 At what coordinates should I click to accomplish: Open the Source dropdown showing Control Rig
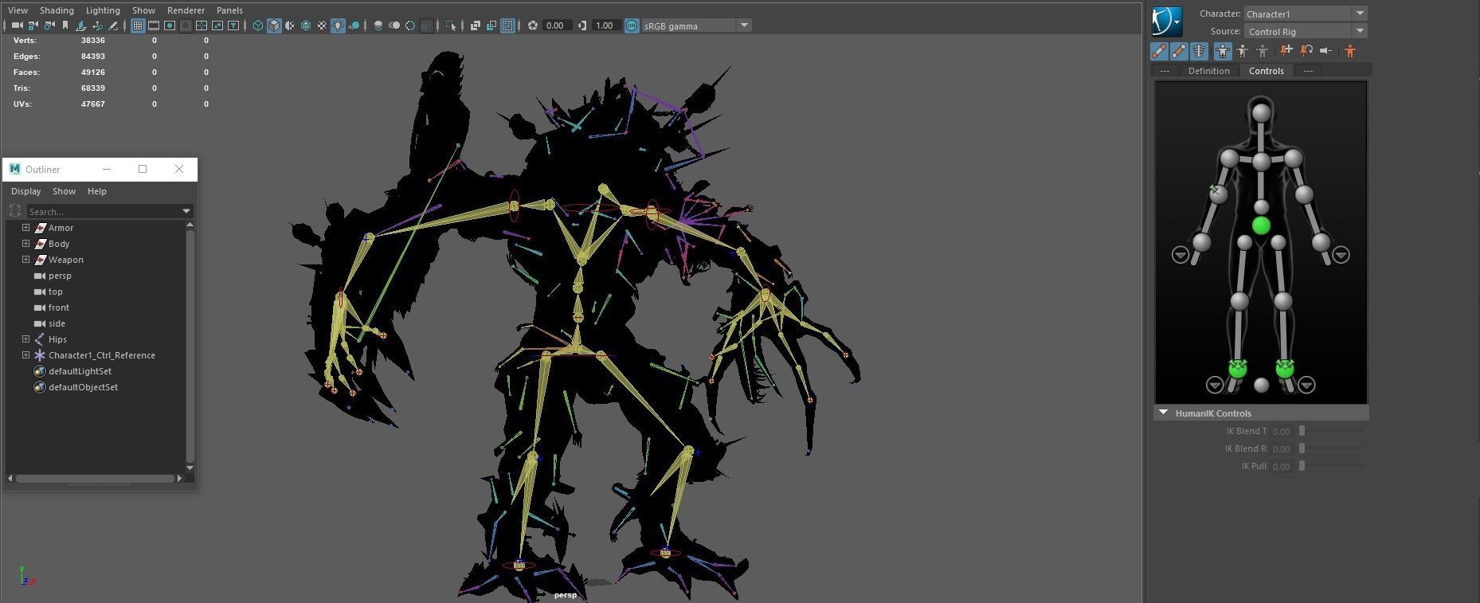1306,31
